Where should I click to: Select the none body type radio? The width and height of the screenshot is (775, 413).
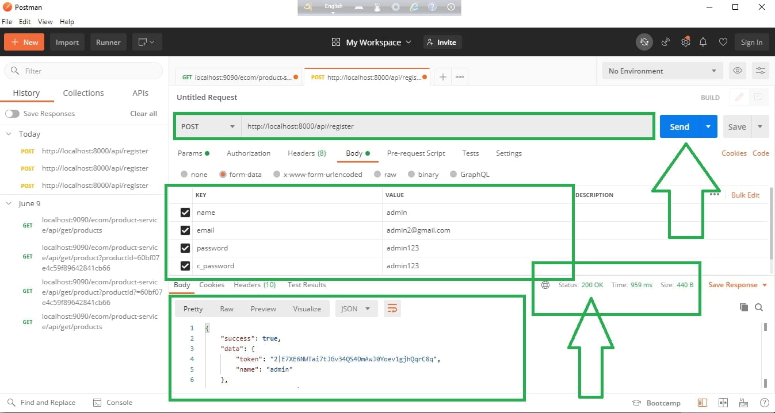[x=184, y=174]
